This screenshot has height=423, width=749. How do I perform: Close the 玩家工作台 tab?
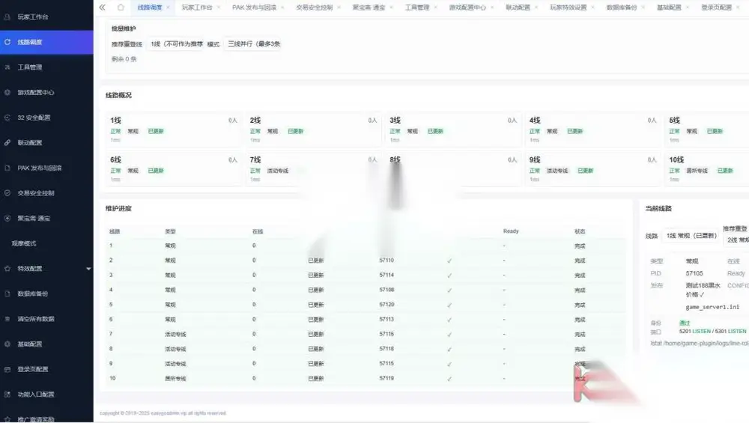coord(218,7)
